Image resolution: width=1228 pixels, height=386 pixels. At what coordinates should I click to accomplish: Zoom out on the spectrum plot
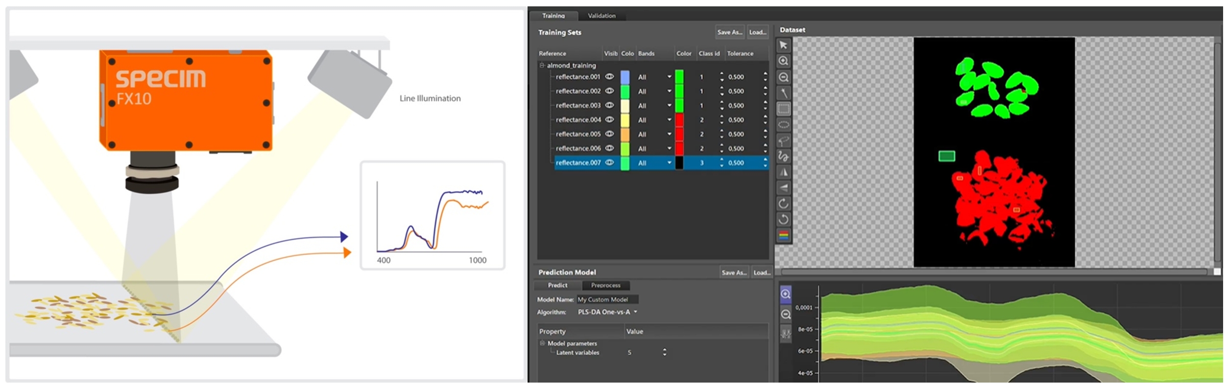(x=785, y=314)
